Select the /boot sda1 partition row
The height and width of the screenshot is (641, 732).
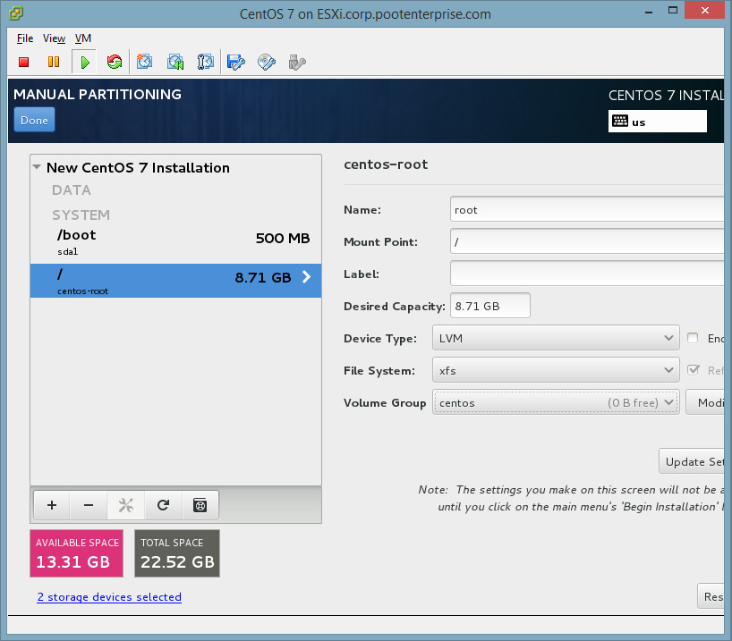pyautogui.click(x=175, y=242)
